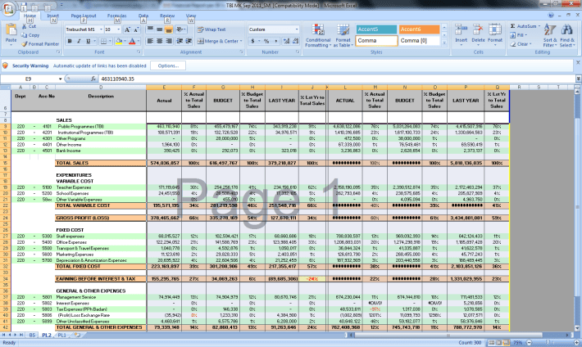Click the Office button
Screen dimensions: 582x347
9,8
